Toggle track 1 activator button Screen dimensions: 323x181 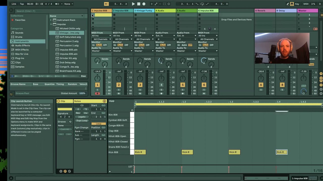pyautogui.click(x=97, y=85)
